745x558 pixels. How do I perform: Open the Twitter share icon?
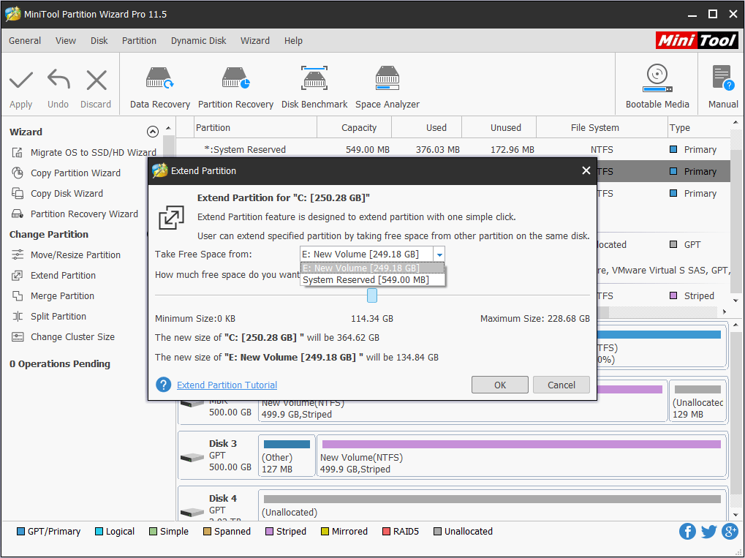[708, 532]
